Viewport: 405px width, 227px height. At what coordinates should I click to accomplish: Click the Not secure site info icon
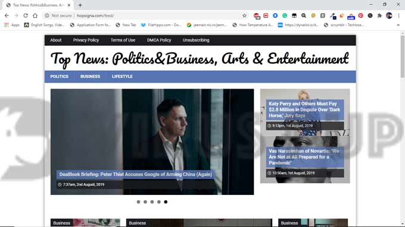[x=47, y=15]
